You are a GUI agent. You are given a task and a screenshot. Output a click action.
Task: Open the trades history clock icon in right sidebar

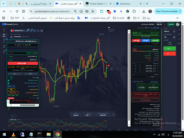(179, 39)
